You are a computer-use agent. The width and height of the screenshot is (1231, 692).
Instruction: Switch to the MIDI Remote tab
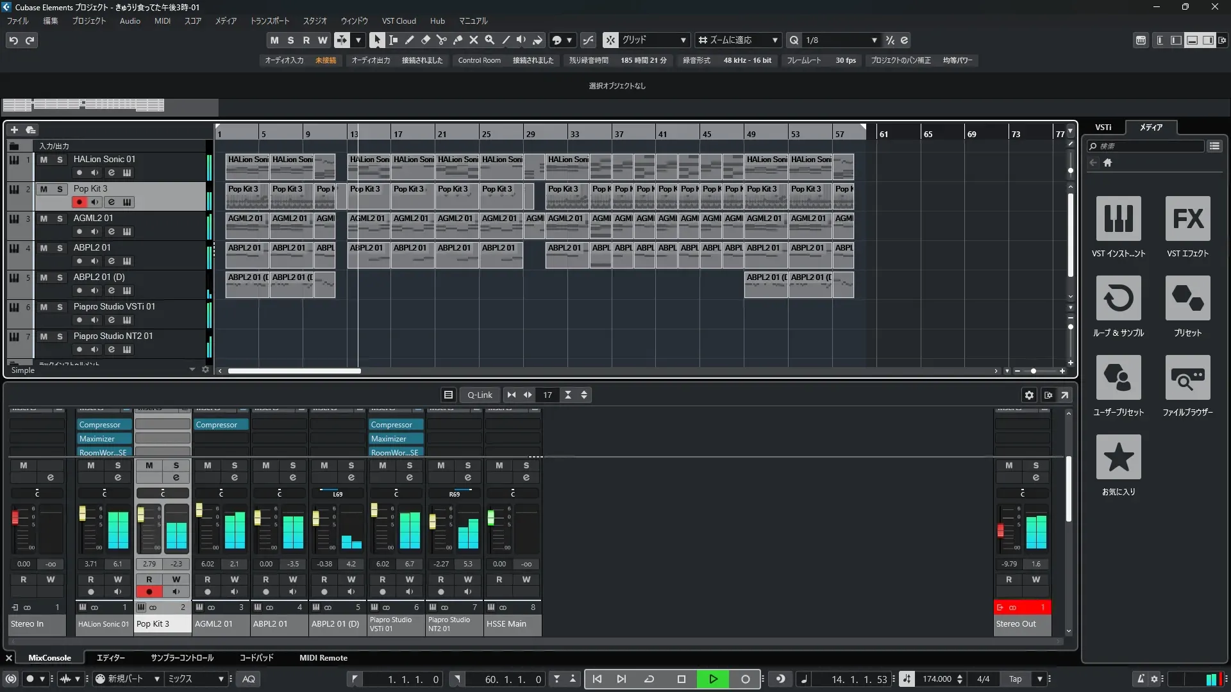click(x=323, y=658)
